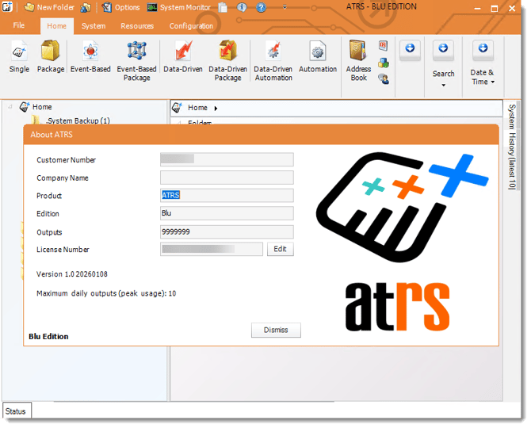The height and width of the screenshot is (428, 531).
Task: Click the Home icon in breadcrumb bar
Action: pos(177,108)
